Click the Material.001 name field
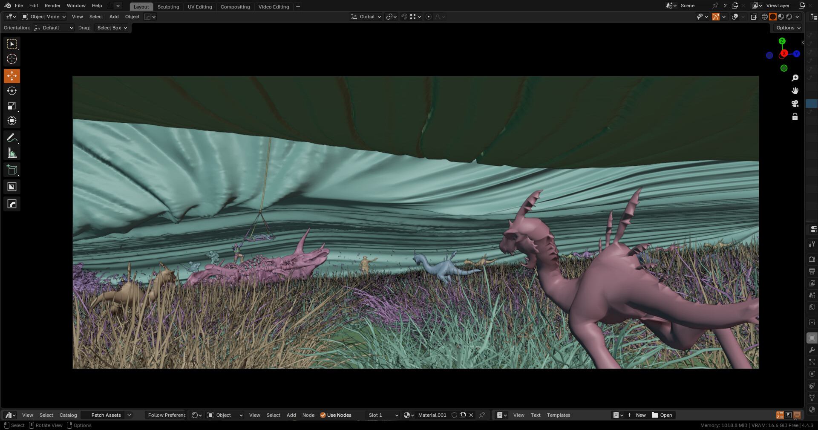The image size is (818, 430). pos(432,415)
